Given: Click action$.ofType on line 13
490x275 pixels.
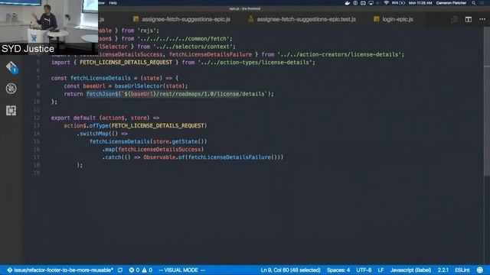Looking at the screenshot, I should point(86,125).
